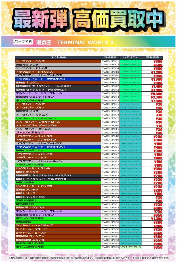Select the ¥850 price cell
This screenshot has height=264, width=178.
152,229
